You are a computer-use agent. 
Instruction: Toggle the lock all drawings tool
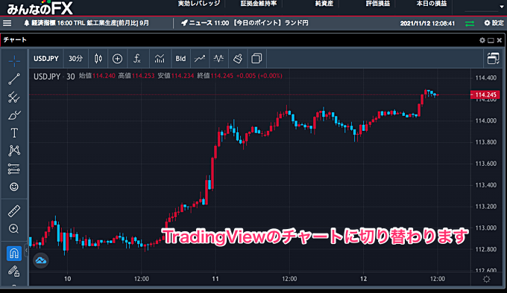pos(14,271)
